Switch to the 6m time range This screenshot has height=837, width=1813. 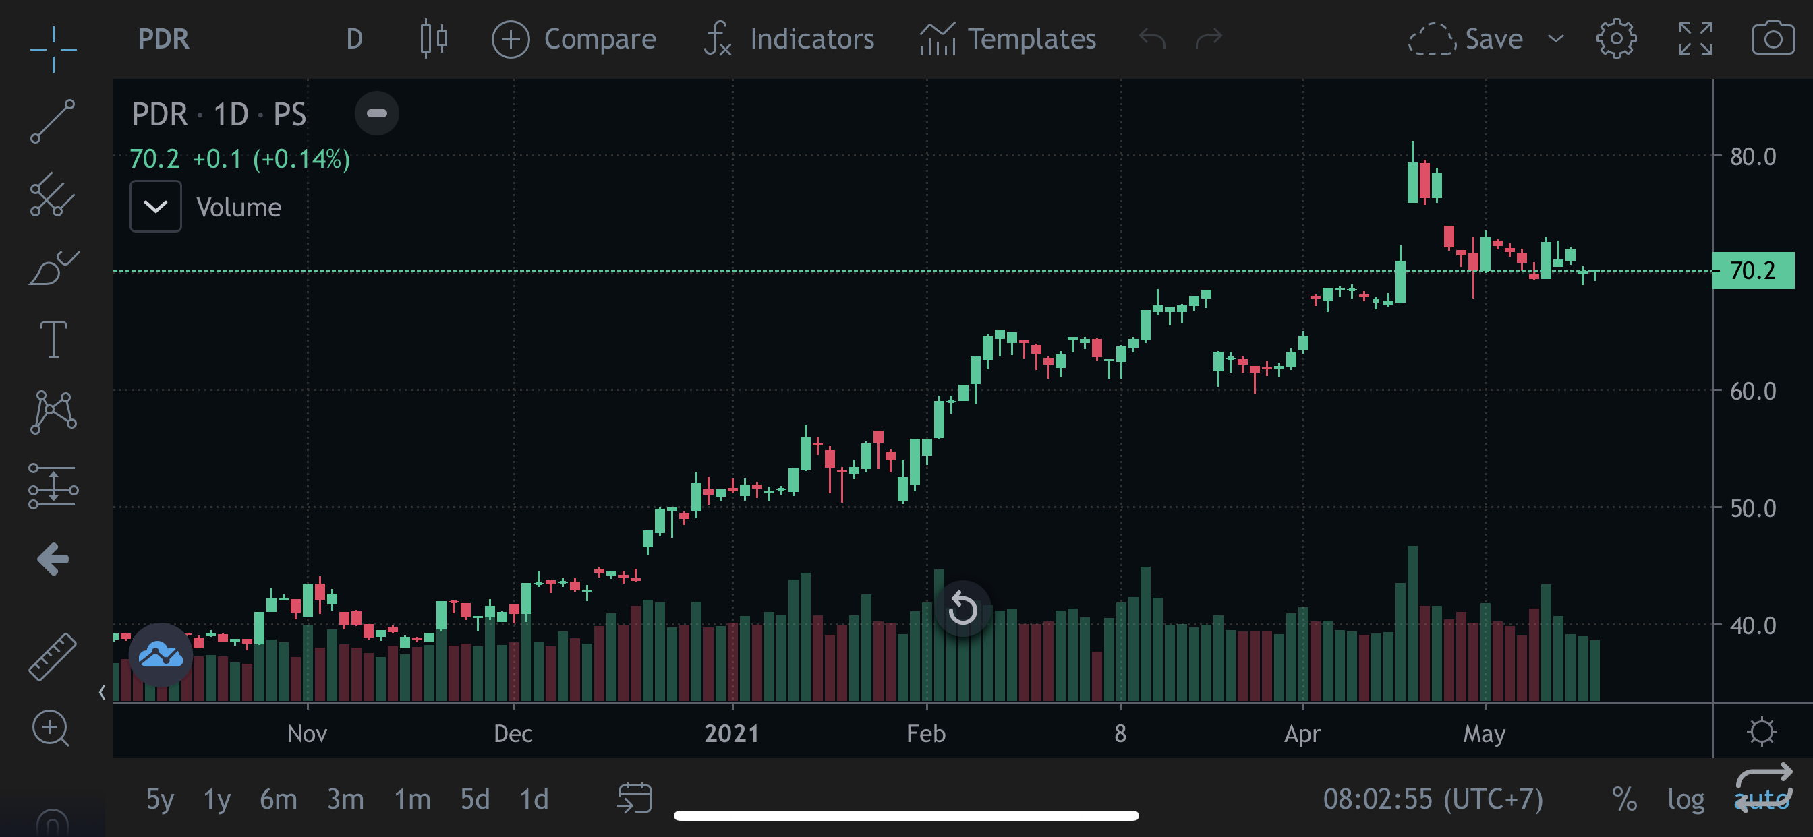278,799
